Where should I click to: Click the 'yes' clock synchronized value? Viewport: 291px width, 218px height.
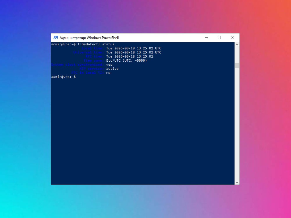(x=109, y=65)
